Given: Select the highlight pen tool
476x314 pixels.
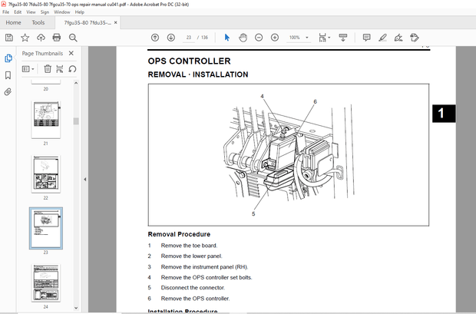Looking at the screenshot, I should tap(382, 38).
